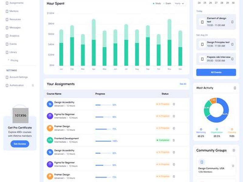Toggle the Study series in chart legend
Screen dimensions: 243x182
(x=157, y=3)
